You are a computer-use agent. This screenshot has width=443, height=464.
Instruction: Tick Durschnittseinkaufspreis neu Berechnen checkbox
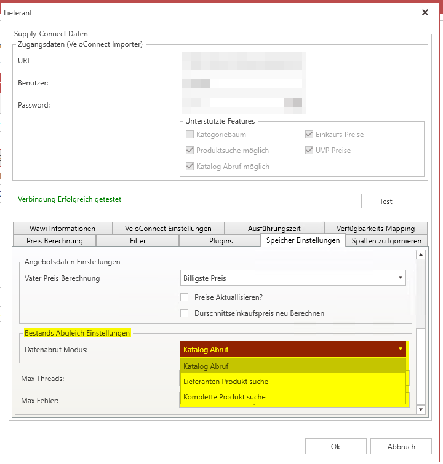pyautogui.click(x=185, y=313)
